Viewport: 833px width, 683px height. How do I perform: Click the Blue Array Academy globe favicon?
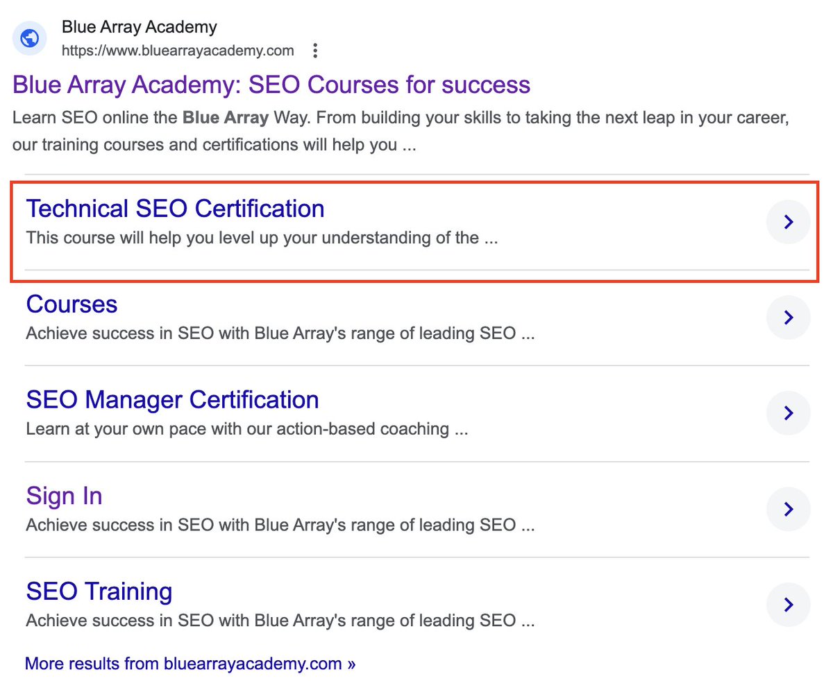coord(29,39)
